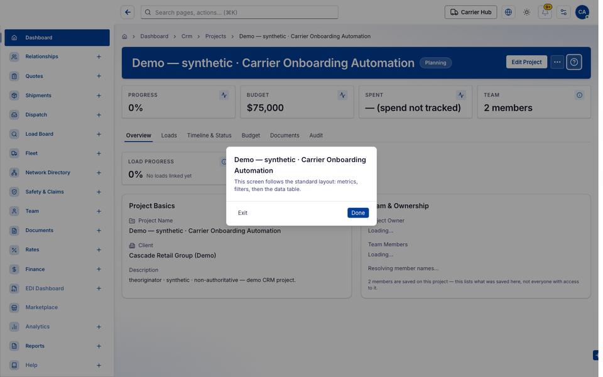
Task: Expand the Quotes sidebar section
Action: tap(99, 76)
